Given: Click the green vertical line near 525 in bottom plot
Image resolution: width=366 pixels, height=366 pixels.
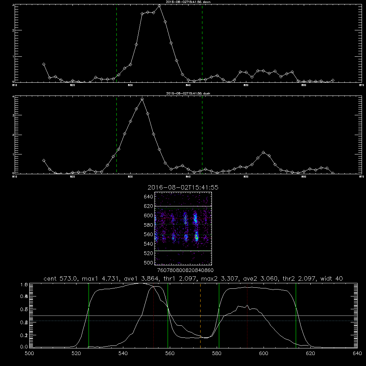Looking at the screenshot, I should click(89, 315).
